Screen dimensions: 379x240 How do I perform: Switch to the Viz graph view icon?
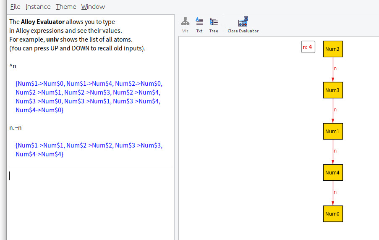coord(185,25)
